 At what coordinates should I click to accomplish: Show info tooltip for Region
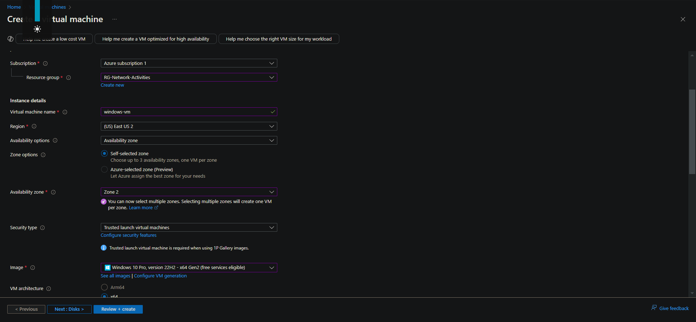pos(34,126)
